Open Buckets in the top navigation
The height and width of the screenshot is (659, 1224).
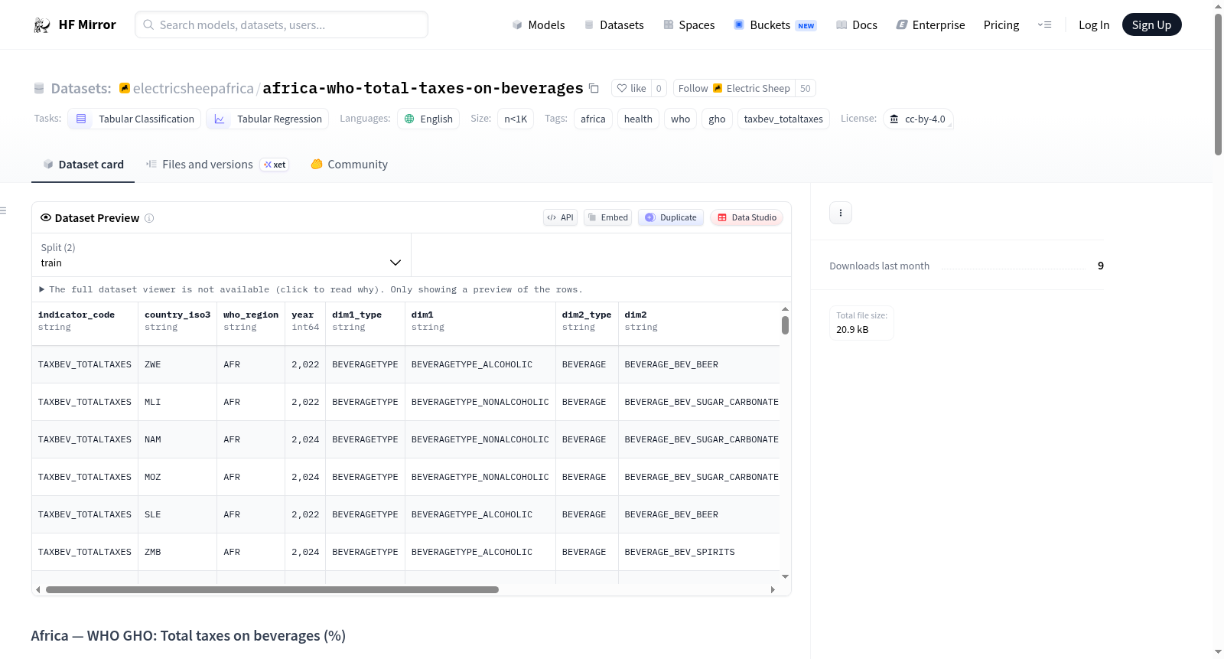coord(775,25)
